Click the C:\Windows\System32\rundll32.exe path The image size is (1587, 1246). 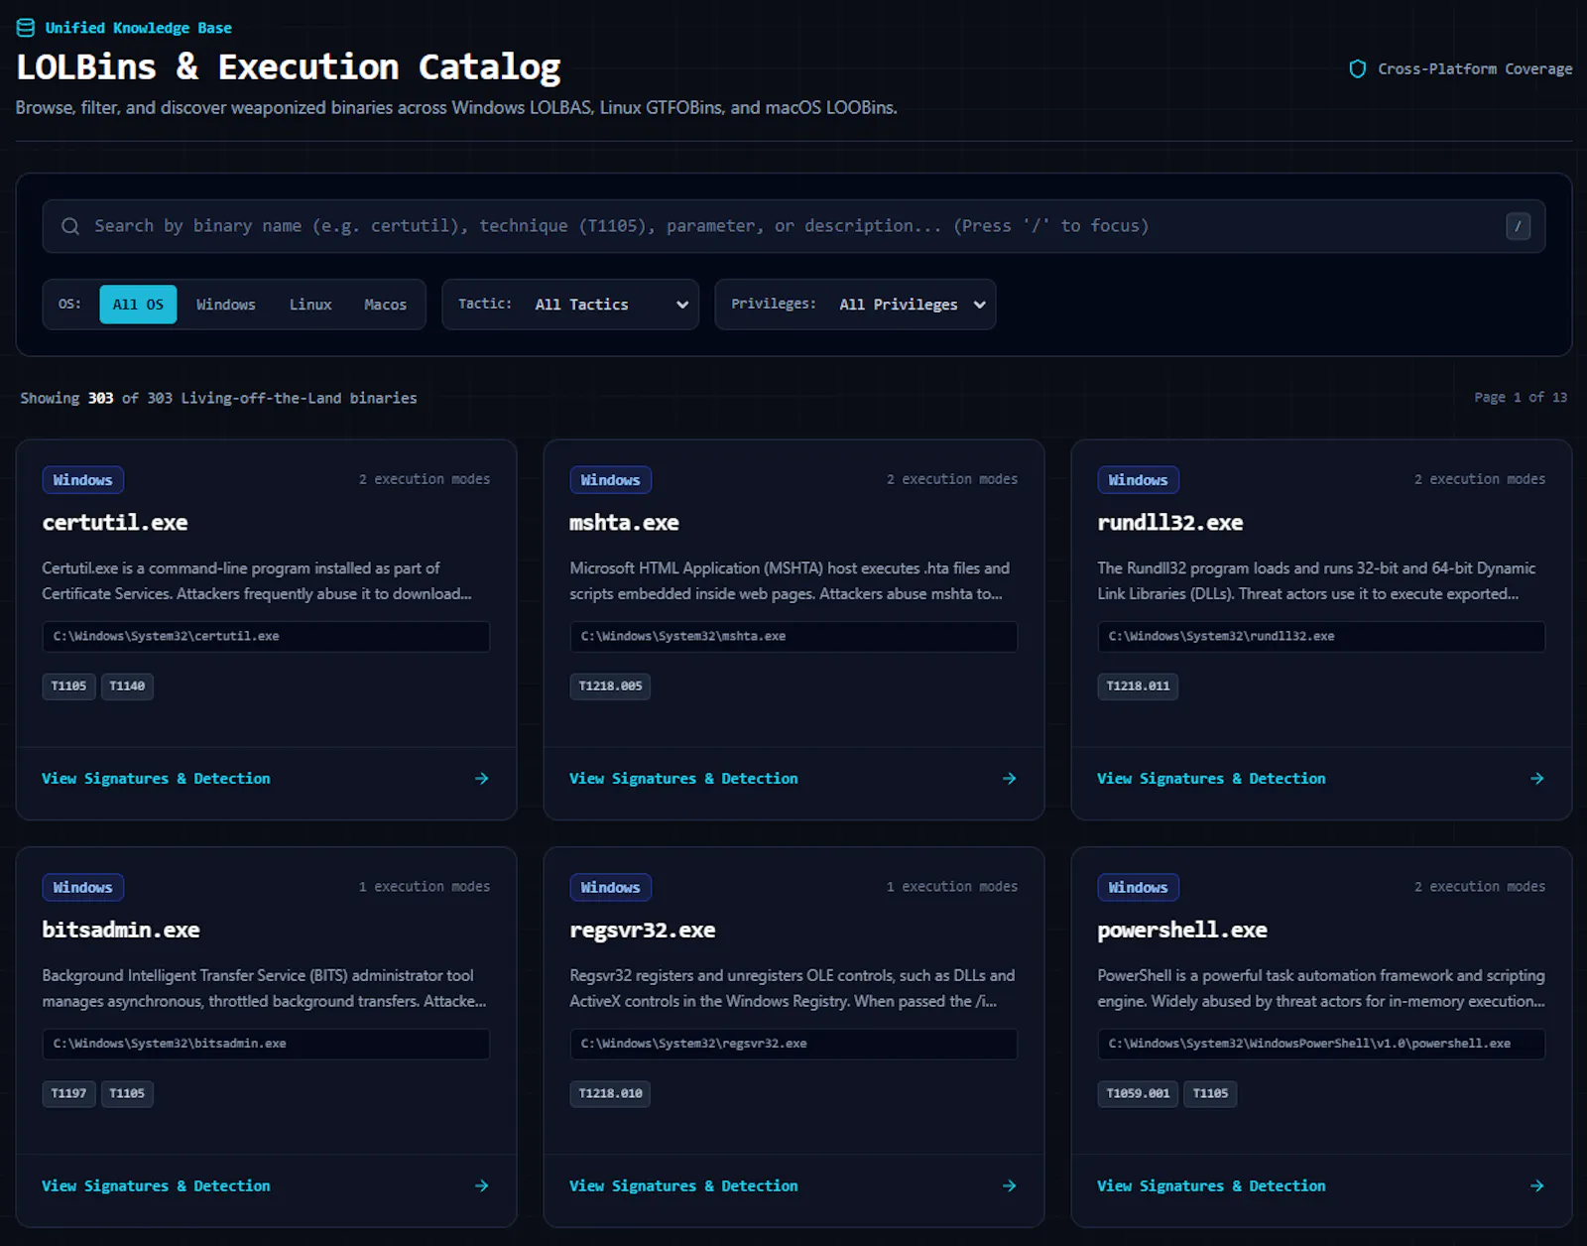[1321, 637]
